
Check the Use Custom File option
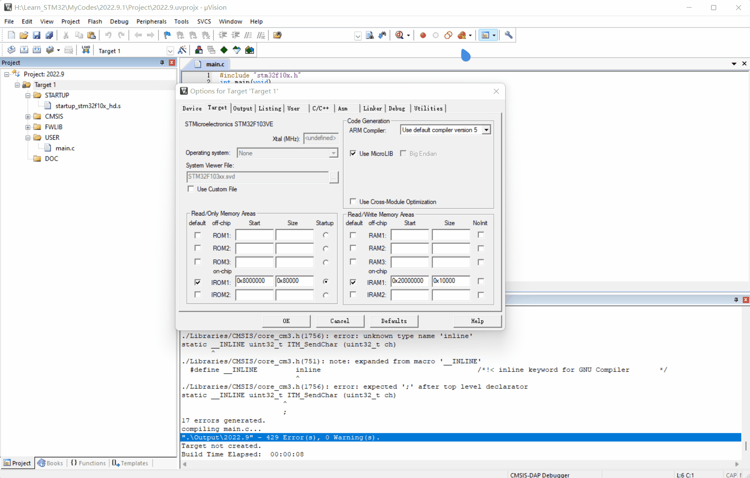click(191, 189)
